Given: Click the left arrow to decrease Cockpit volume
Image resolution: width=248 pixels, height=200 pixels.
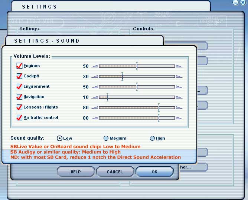Looking at the screenshot, I should [x=95, y=77].
